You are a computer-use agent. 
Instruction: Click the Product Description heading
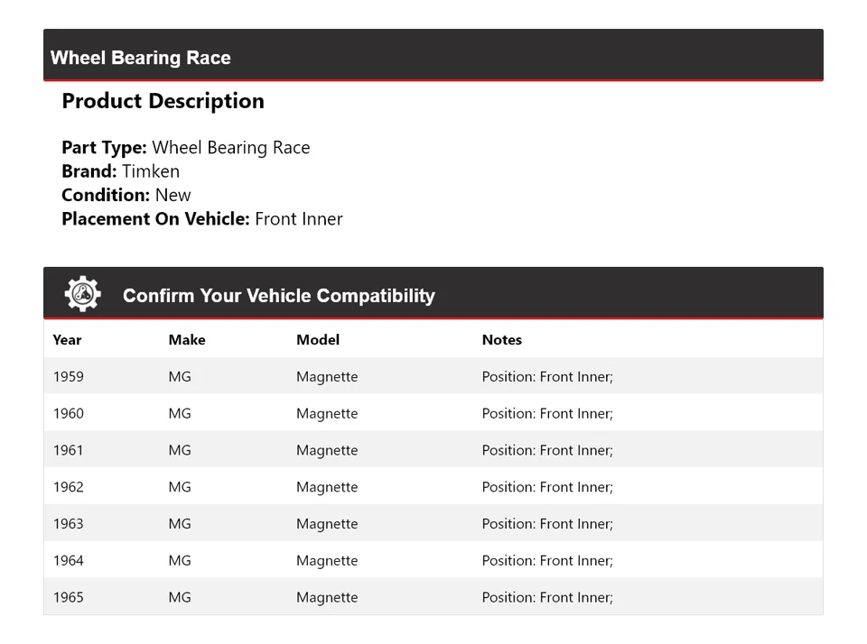[163, 100]
